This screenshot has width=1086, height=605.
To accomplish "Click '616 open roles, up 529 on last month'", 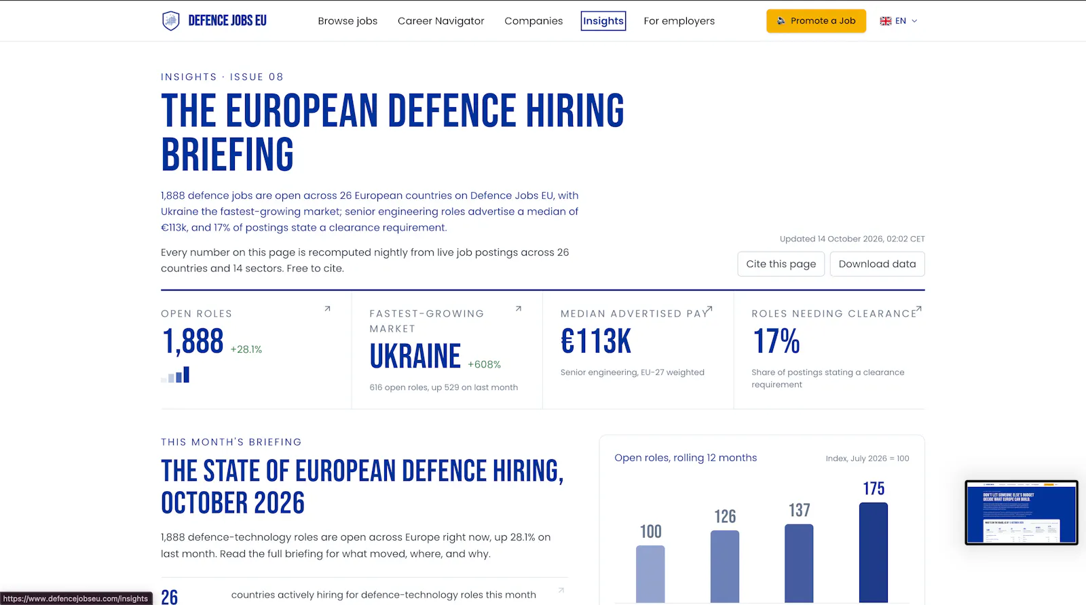I will point(444,387).
